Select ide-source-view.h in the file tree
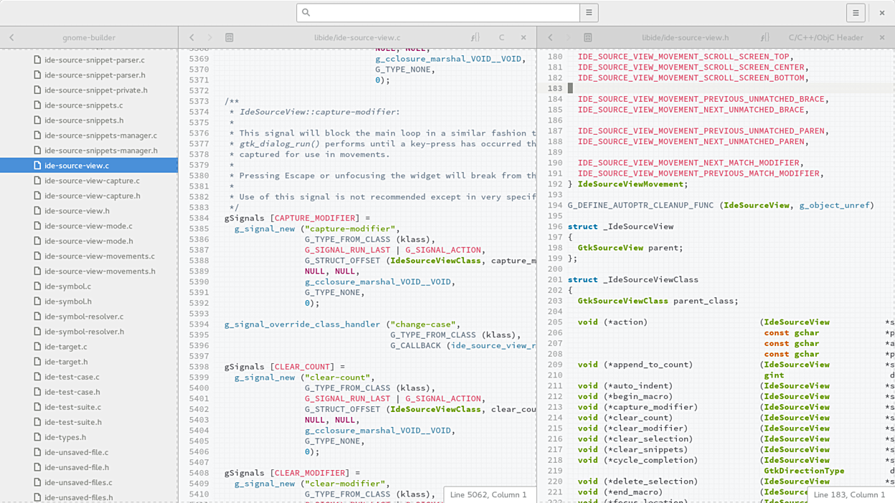Screen dimensions: 895x503 pyautogui.click(x=77, y=211)
